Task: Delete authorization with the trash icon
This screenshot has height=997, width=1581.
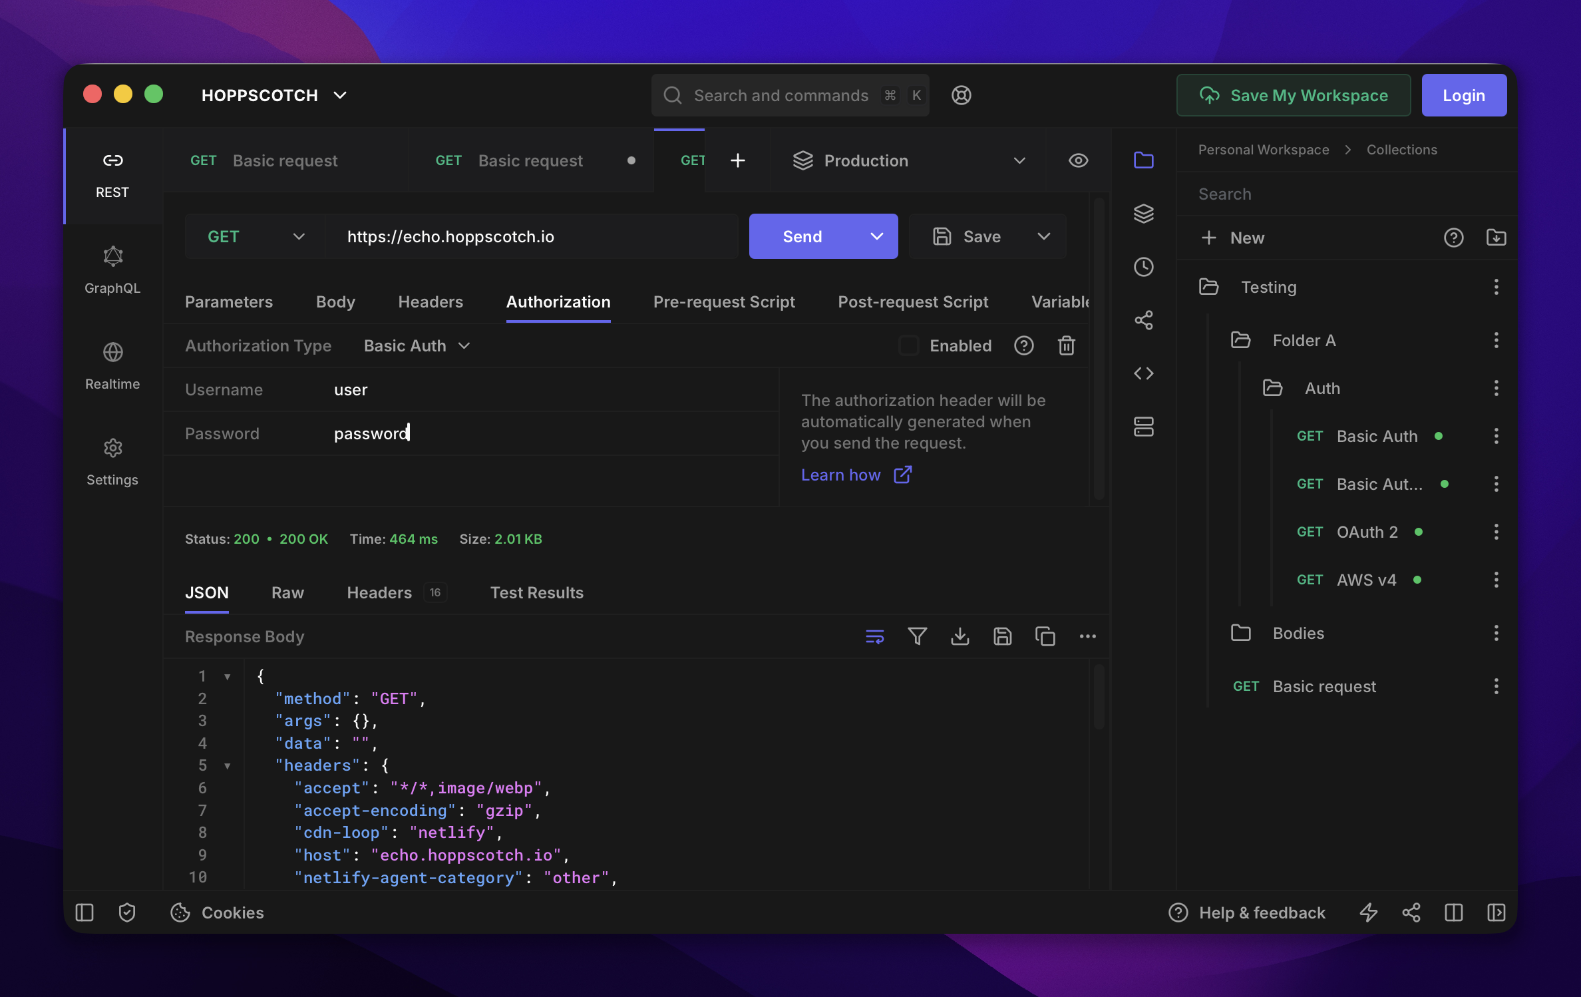Action: click(x=1066, y=345)
